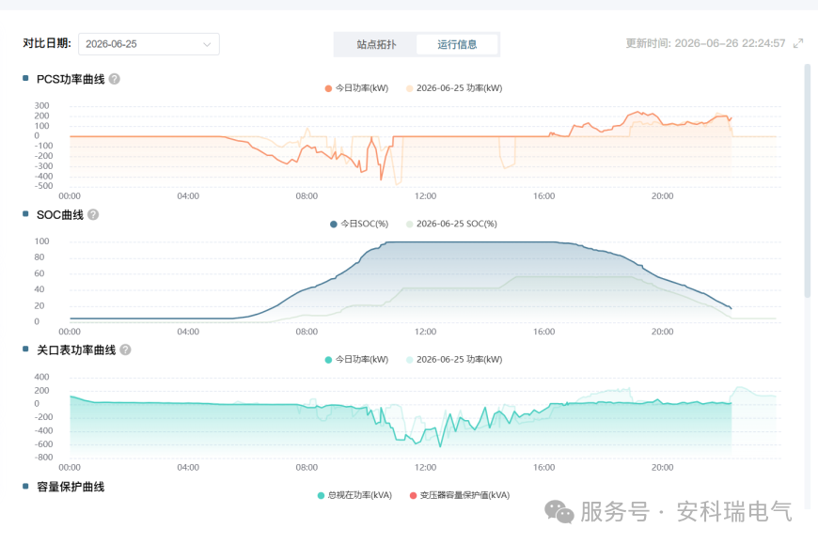Toggle 今日功率(kW) legend in PCS chart
The width and height of the screenshot is (818, 544).
(x=356, y=88)
